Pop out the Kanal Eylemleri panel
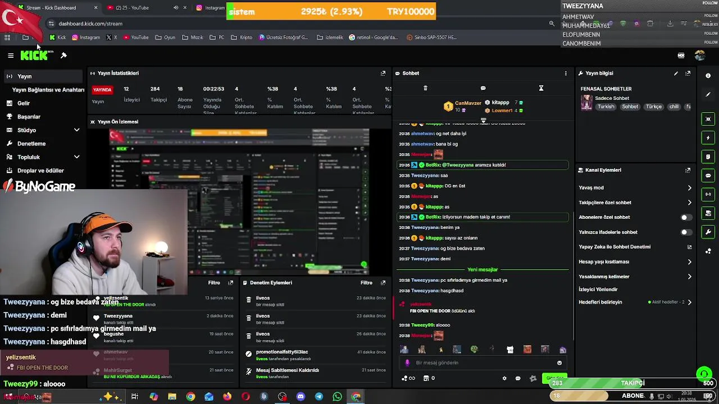Image resolution: width=719 pixels, height=404 pixels. point(688,170)
